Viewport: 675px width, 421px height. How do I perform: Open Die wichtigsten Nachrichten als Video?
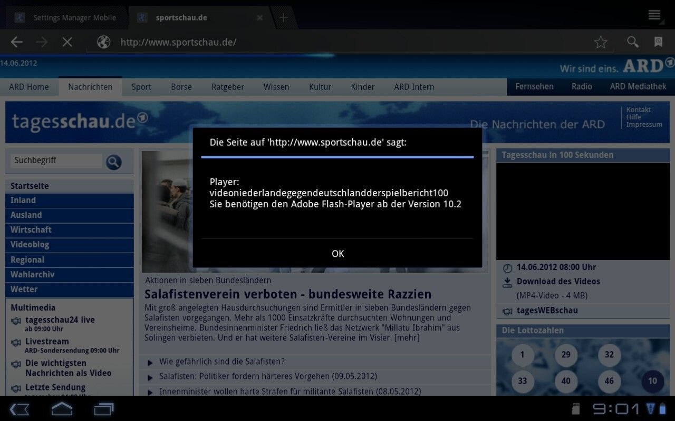tap(68, 368)
